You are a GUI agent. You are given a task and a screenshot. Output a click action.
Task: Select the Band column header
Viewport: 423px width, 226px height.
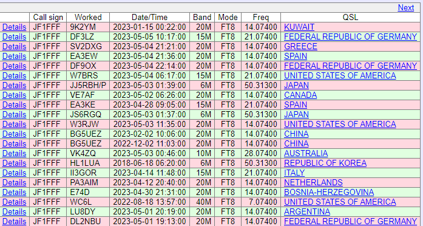point(202,17)
